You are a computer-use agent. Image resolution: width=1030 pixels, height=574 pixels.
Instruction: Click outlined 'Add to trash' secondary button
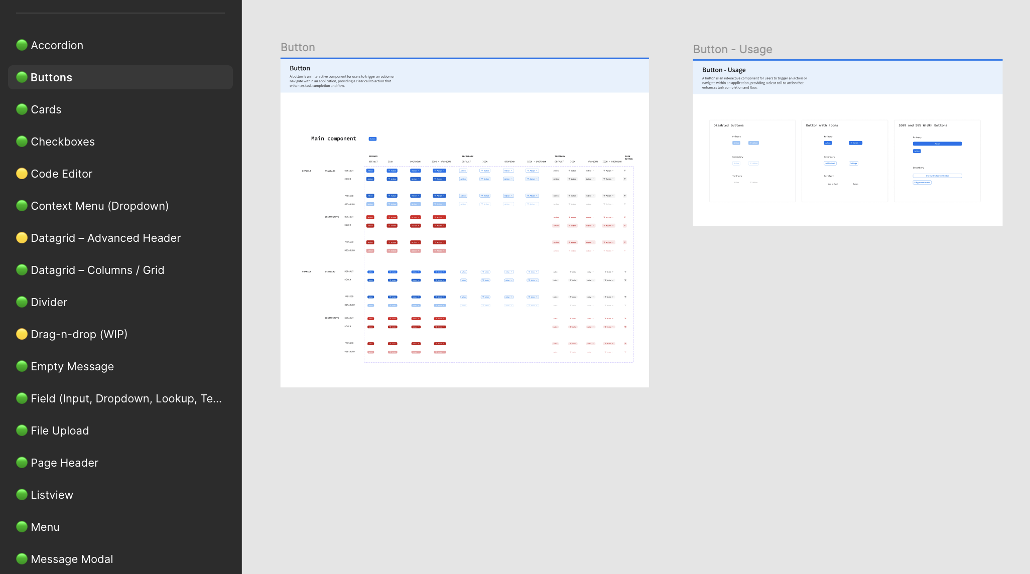(x=830, y=164)
